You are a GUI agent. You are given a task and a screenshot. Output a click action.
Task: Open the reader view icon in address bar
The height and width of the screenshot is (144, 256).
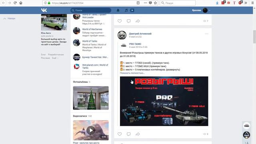pyautogui.click(x=138, y=3)
